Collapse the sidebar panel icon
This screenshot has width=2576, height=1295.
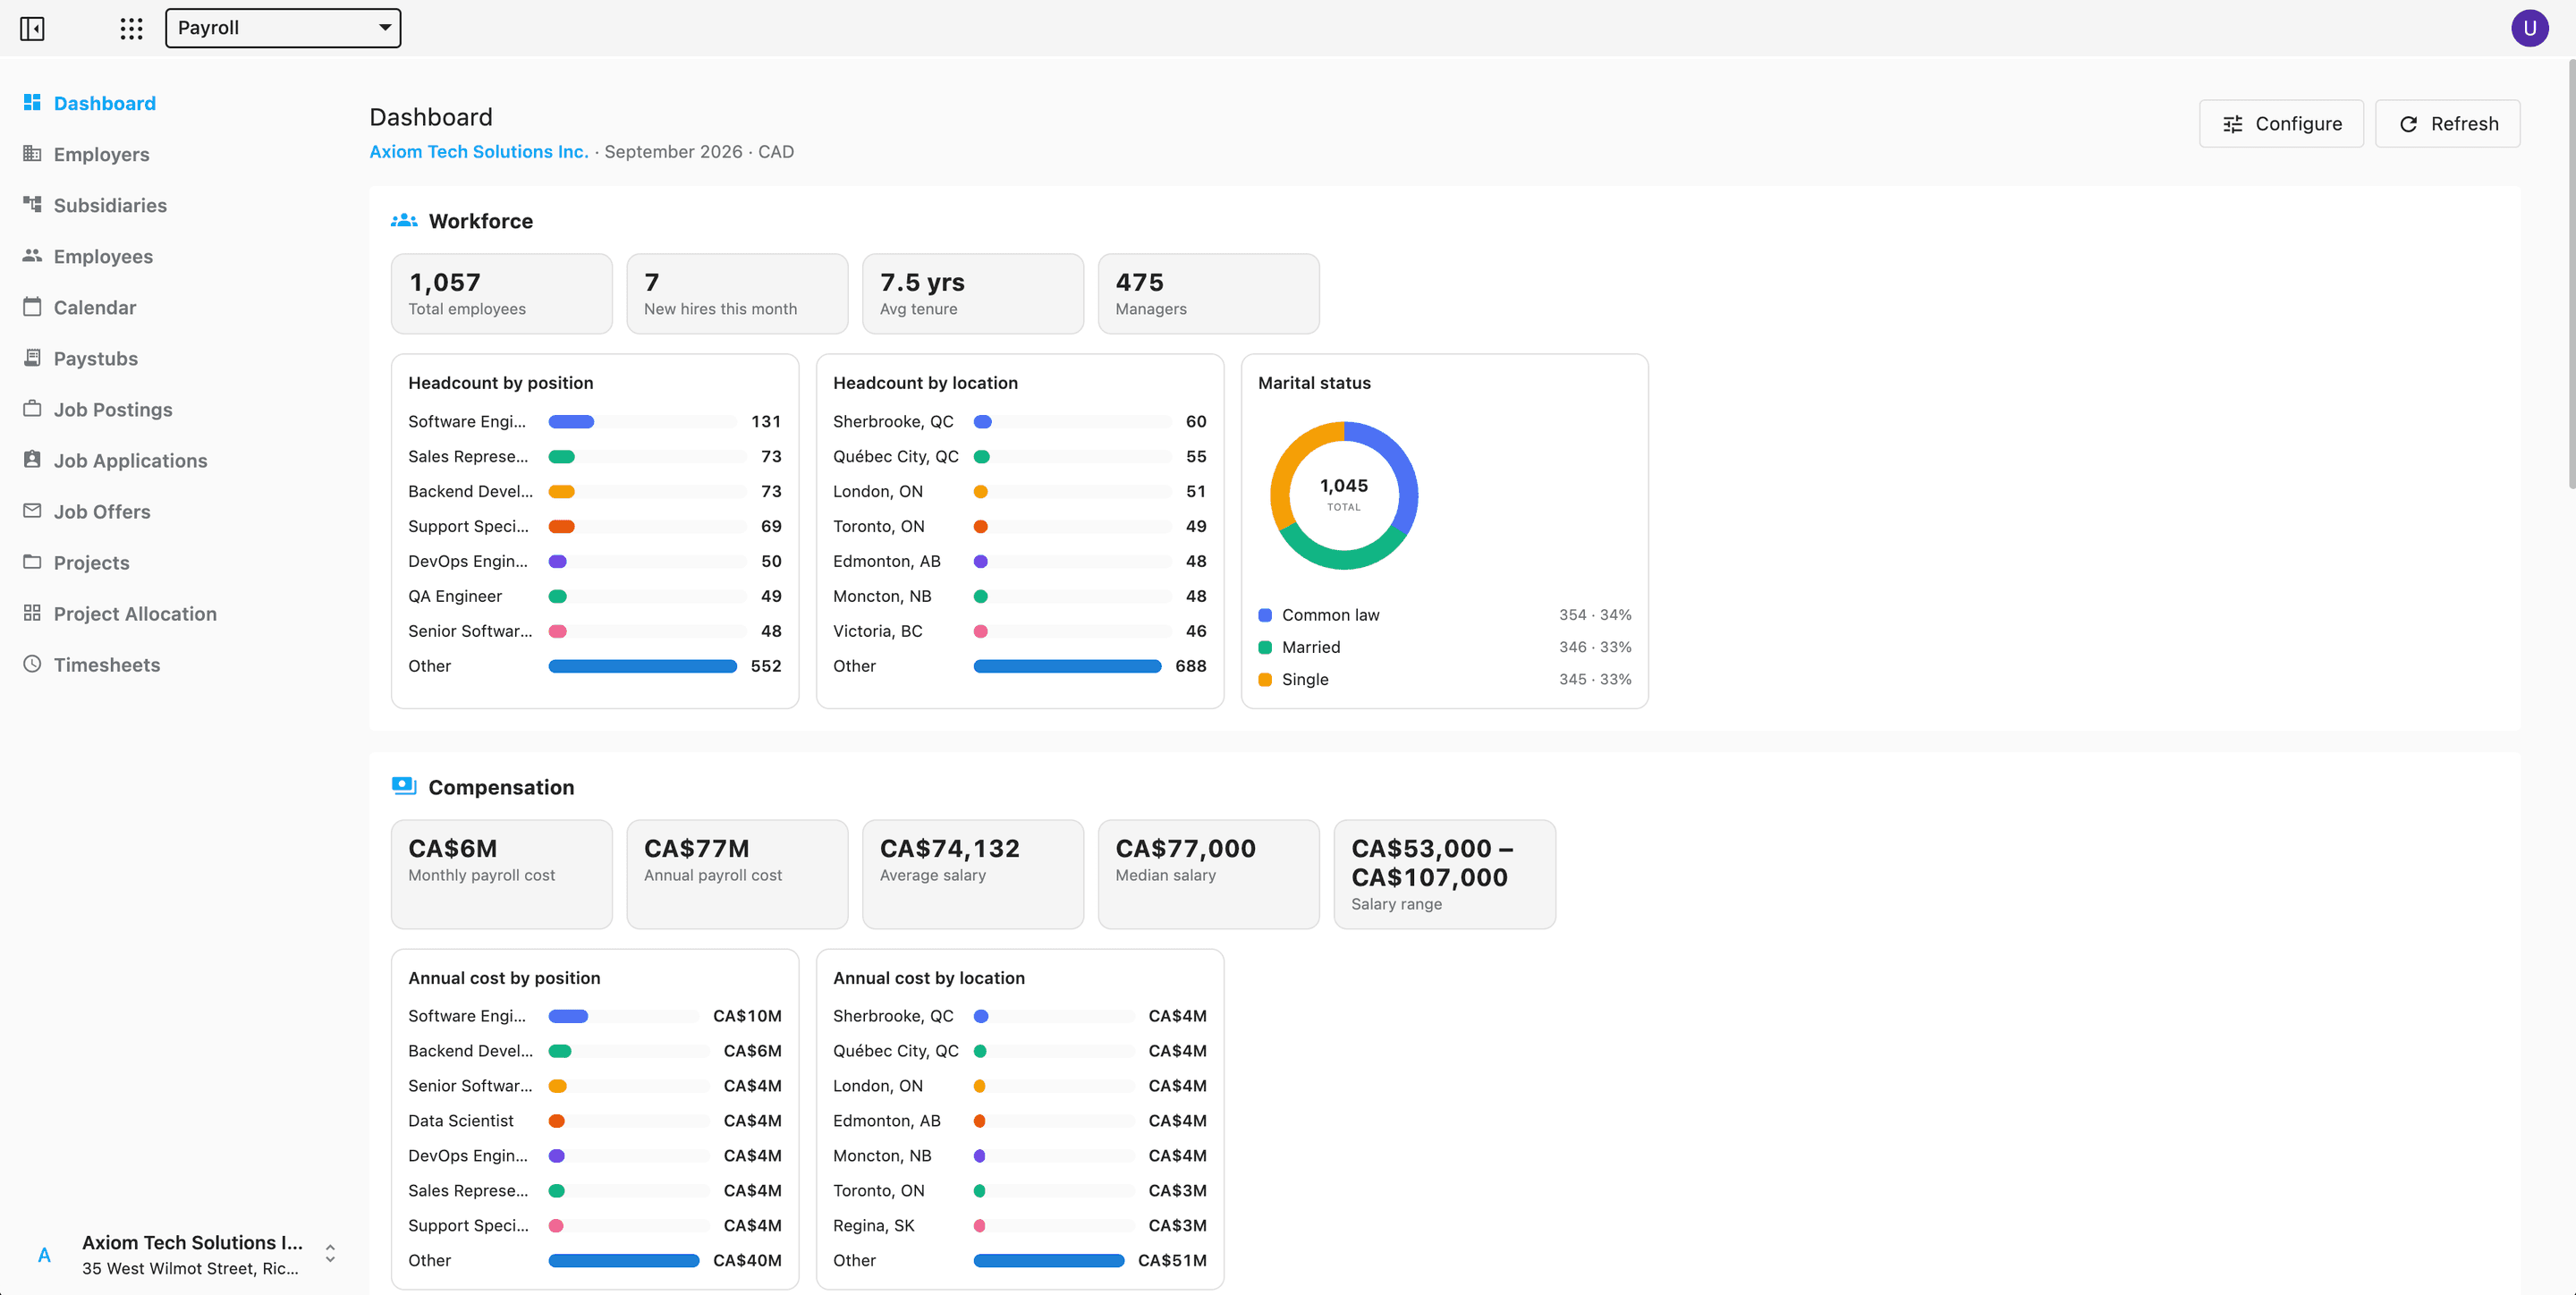[x=32, y=28]
